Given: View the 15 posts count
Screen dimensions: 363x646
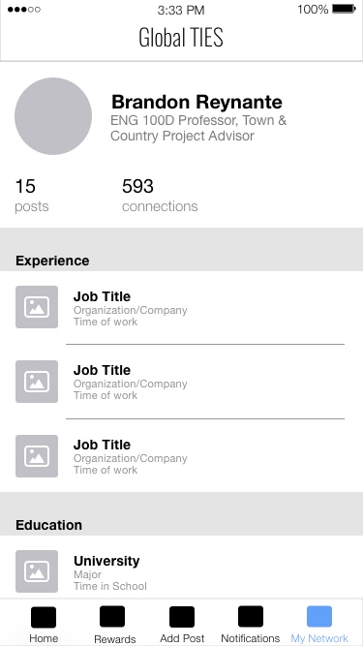Looking at the screenshot, I should [x=32, y=196].
